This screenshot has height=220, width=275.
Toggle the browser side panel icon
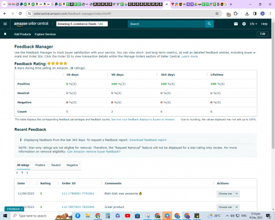(x=255, y=14)
